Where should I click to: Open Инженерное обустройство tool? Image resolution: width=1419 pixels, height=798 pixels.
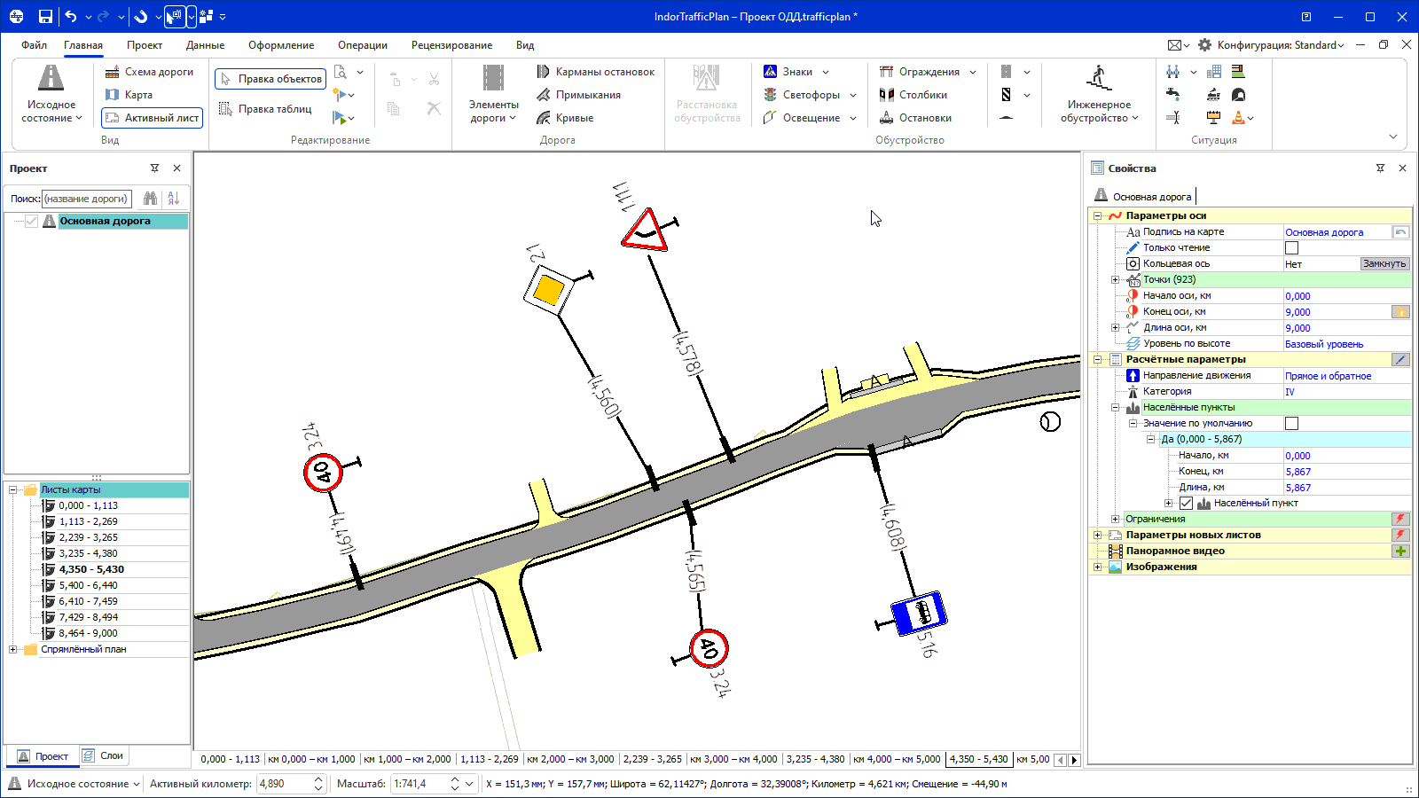point(1099,94)
